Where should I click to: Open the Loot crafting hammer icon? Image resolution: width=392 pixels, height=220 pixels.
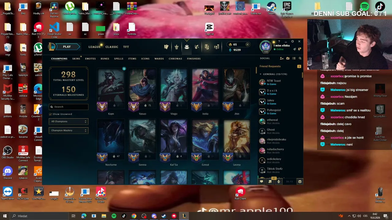click(x=197, y=47)
